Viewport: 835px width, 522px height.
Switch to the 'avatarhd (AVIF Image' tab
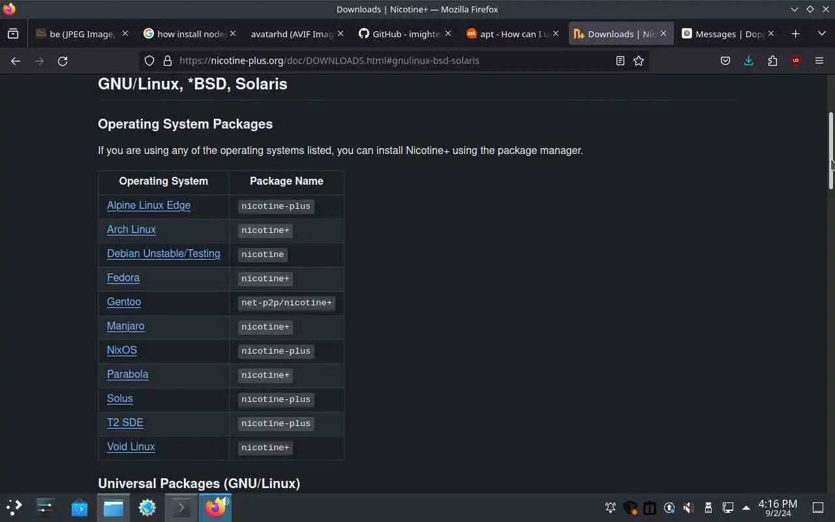[x=297, y=34]
